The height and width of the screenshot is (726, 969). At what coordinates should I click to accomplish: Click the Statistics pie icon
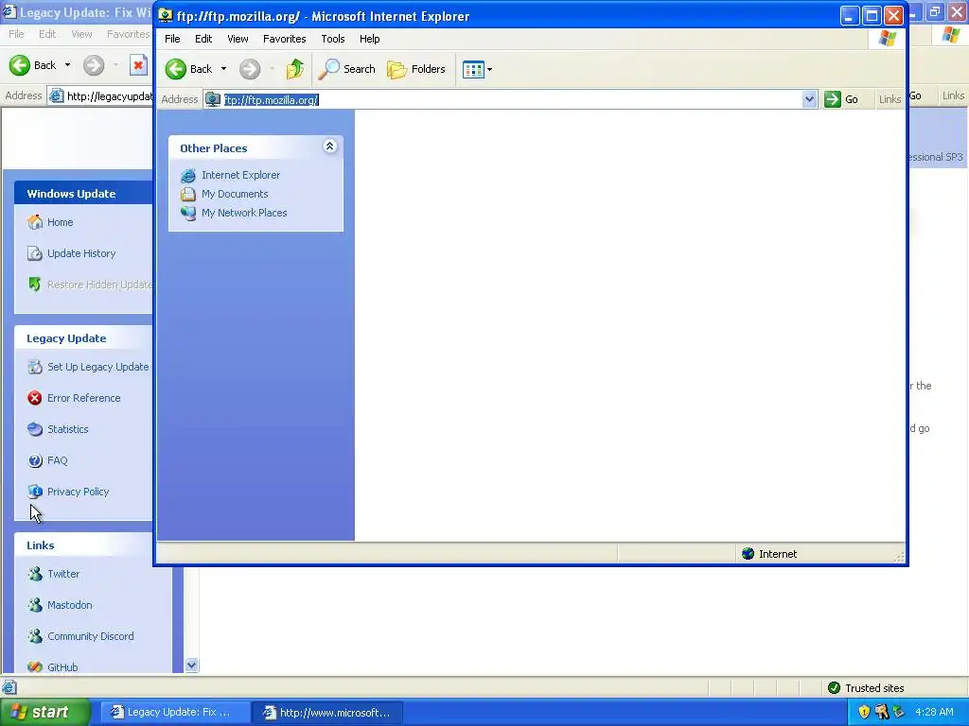35,429
